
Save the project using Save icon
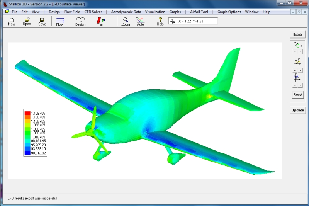pyautogui.click(x=42, y=21)
